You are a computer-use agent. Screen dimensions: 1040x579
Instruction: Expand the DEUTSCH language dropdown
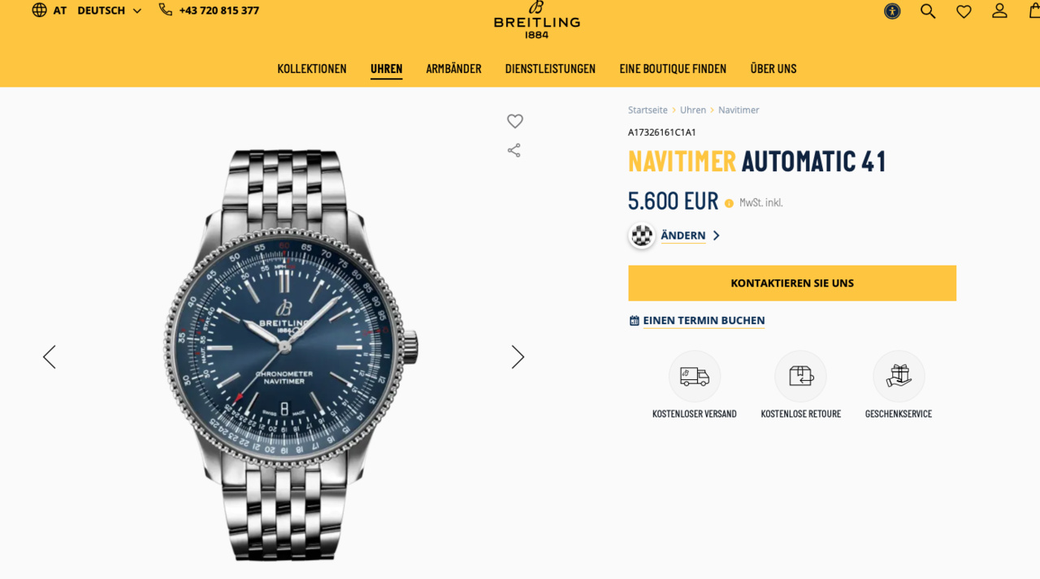[x=110, y=11]
